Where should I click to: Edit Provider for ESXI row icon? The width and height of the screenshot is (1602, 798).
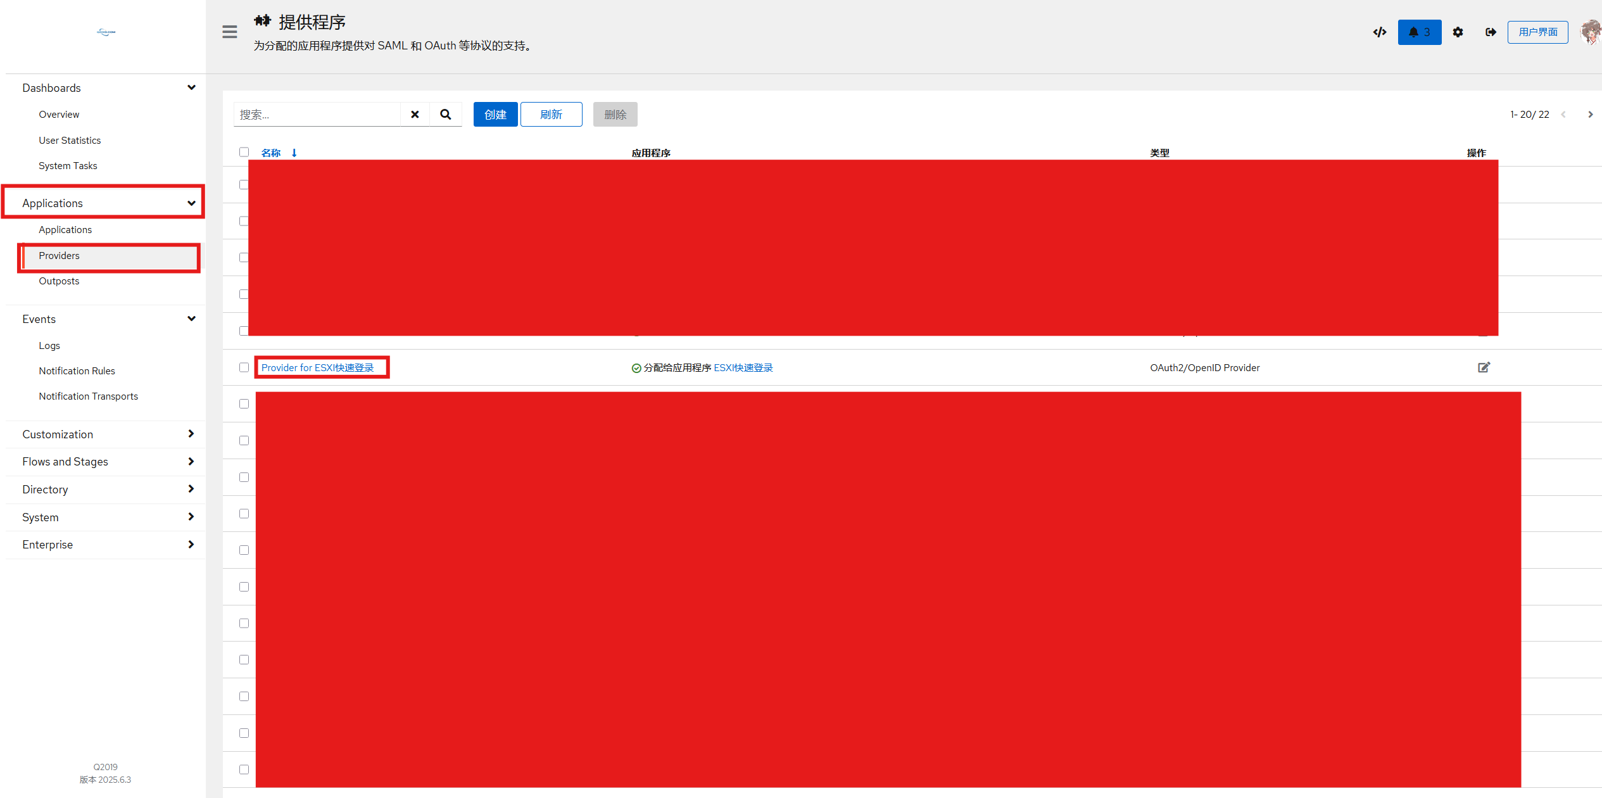coord(1484,367)
